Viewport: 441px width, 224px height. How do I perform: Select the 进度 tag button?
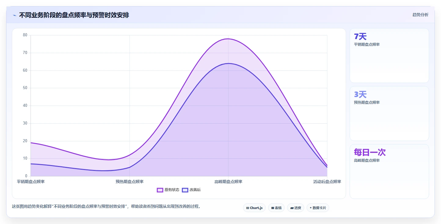coord(296,208)
